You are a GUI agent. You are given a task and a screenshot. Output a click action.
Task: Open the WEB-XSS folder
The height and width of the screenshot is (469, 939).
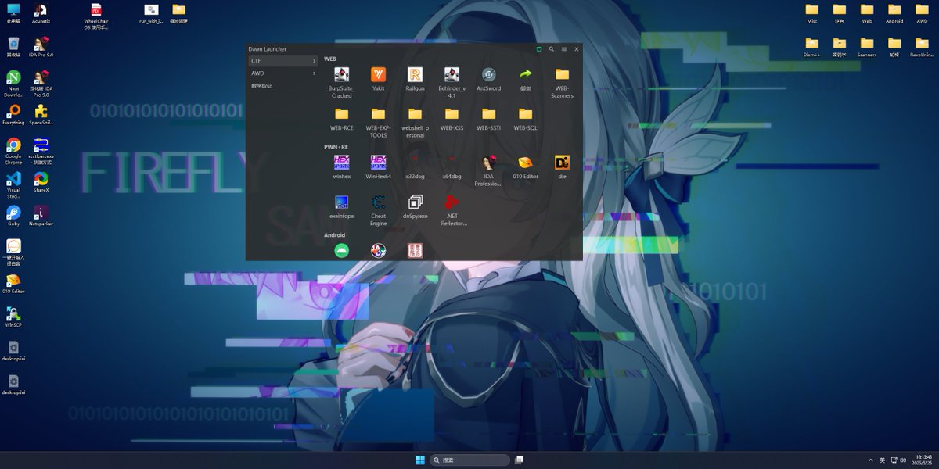[452, 114]
